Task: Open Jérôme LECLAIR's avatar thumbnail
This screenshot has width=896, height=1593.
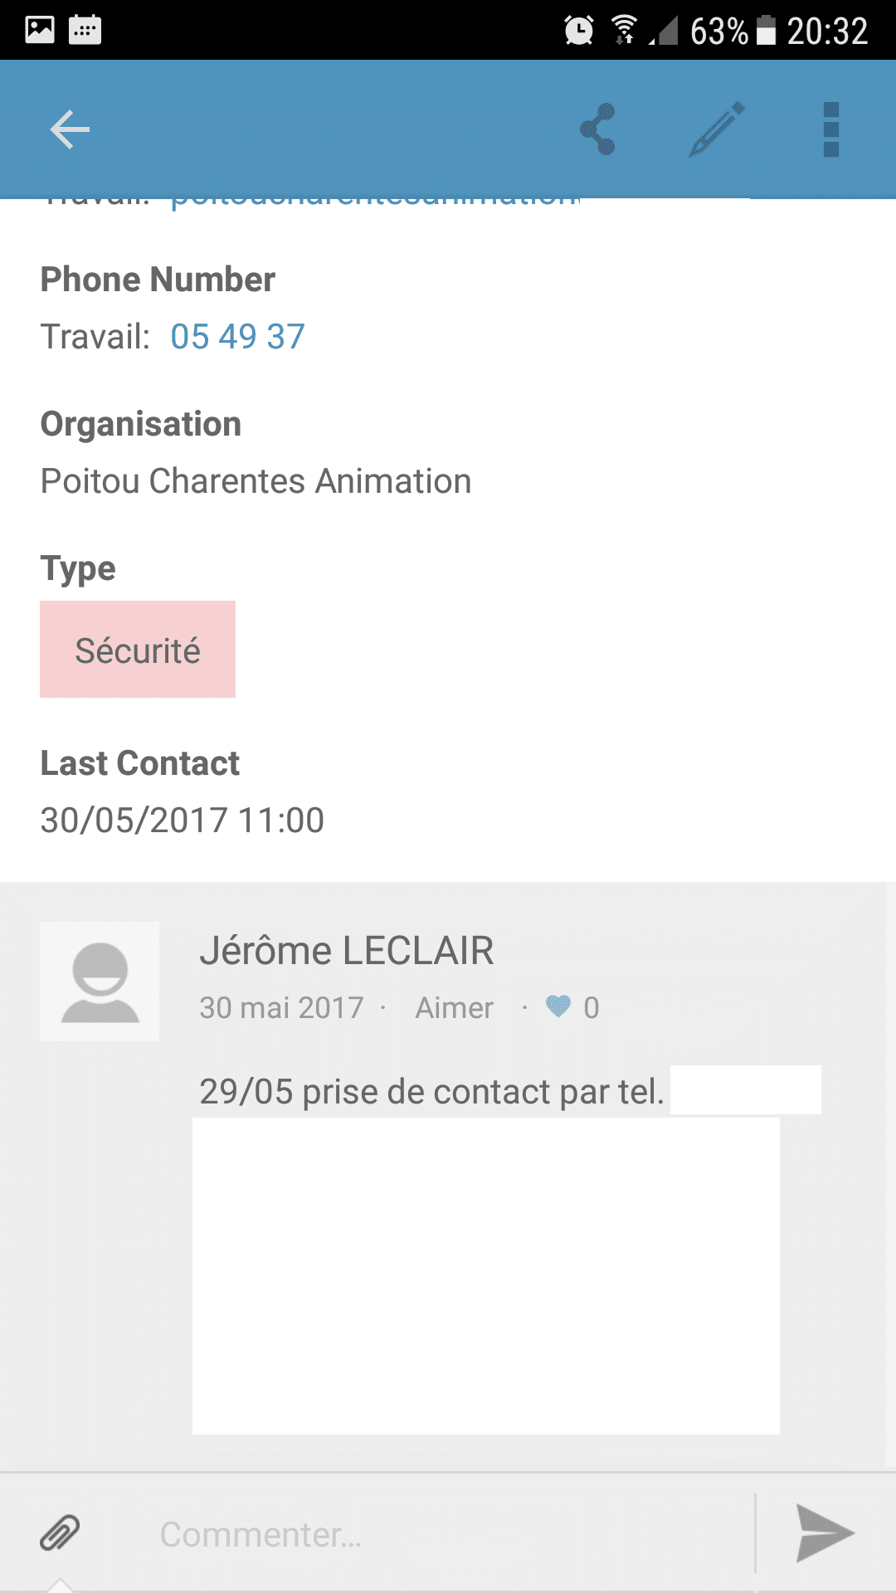Action: [x=100, y=982]
